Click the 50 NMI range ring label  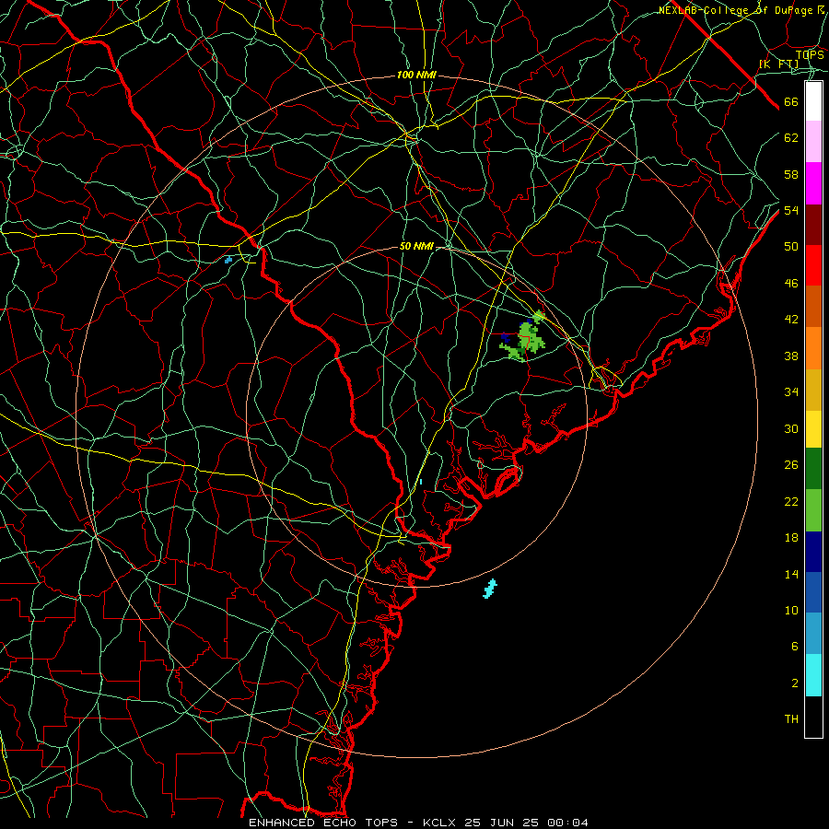click(x=416, y=246)
